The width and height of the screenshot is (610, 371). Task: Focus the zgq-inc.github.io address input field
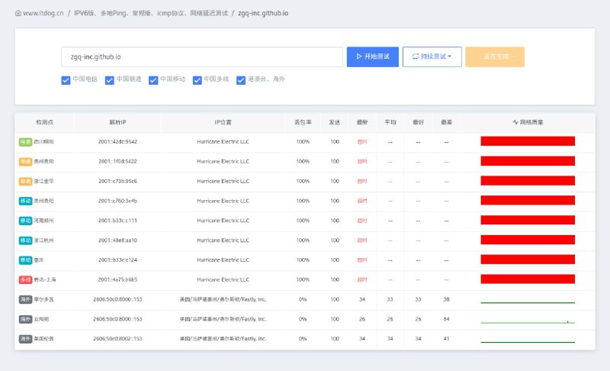(x=202, y=56)
